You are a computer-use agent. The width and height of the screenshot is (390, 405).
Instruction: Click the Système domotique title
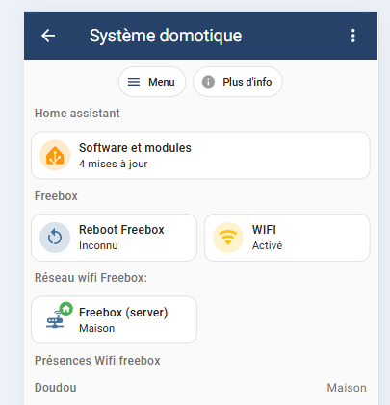[x=166, y=36]
